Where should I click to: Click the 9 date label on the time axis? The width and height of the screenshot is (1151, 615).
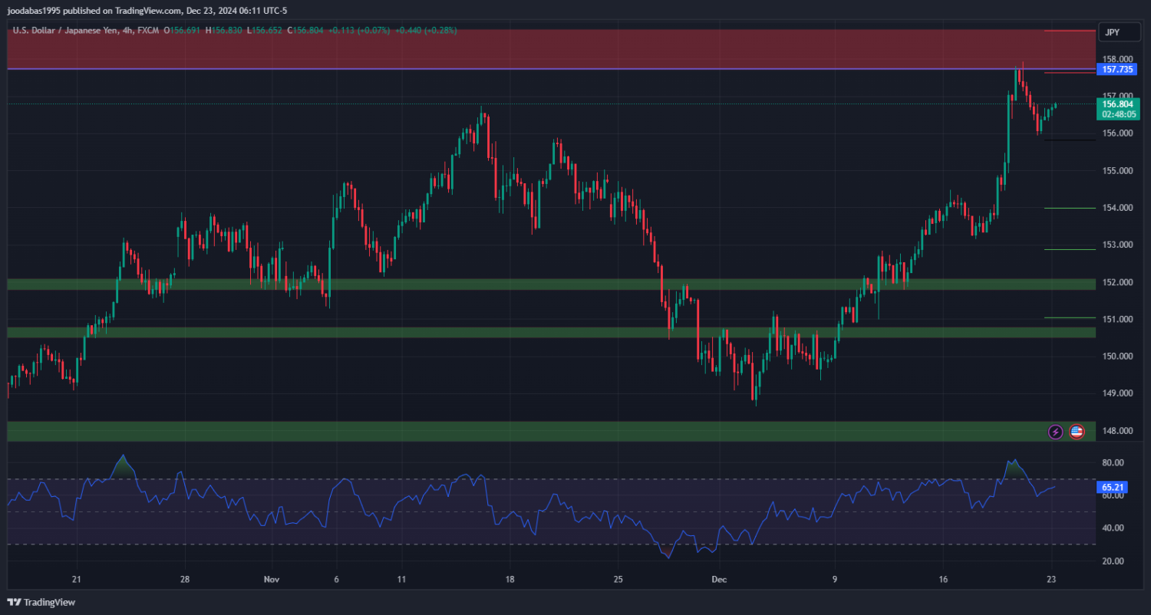coord(835,580)
